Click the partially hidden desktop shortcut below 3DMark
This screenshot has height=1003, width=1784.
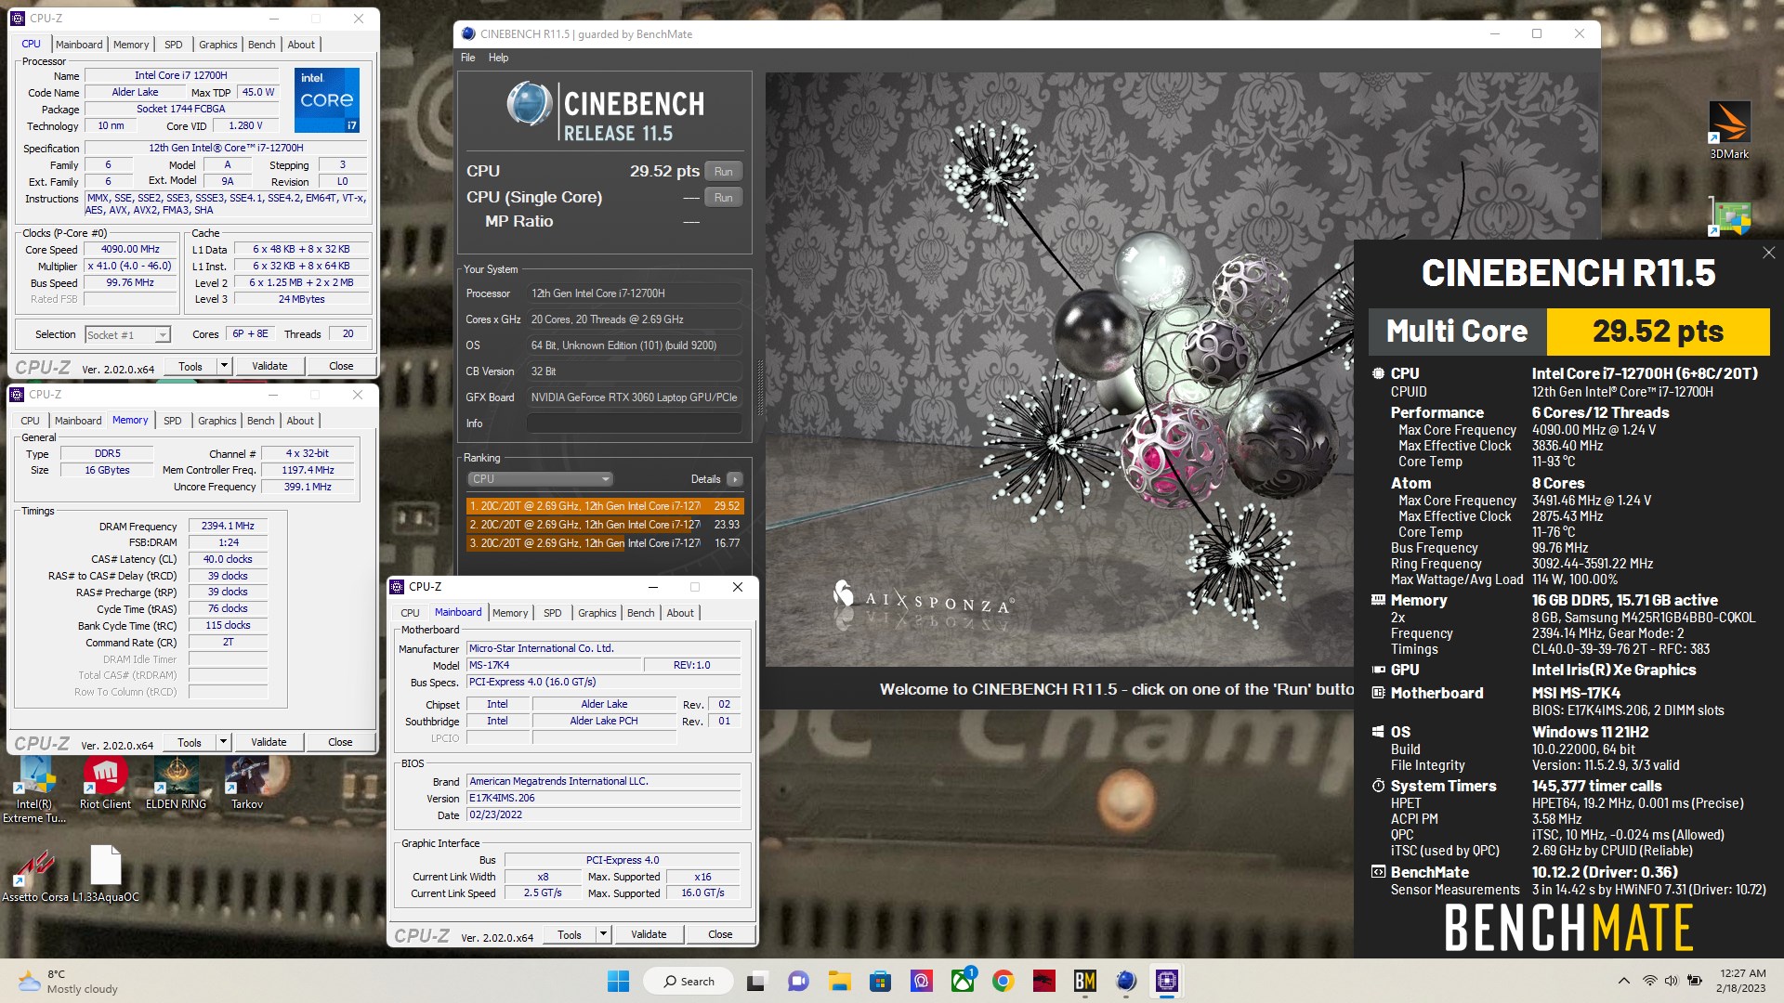1729,216
